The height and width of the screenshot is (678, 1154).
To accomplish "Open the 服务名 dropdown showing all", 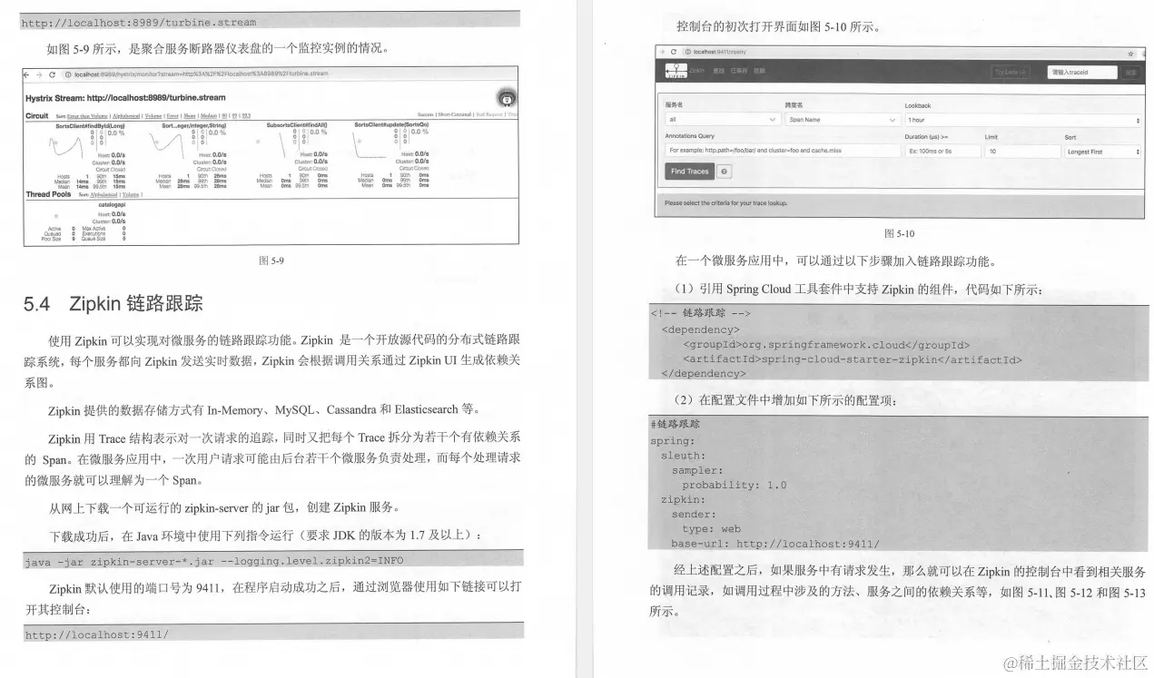I will [x=722, y=120].
